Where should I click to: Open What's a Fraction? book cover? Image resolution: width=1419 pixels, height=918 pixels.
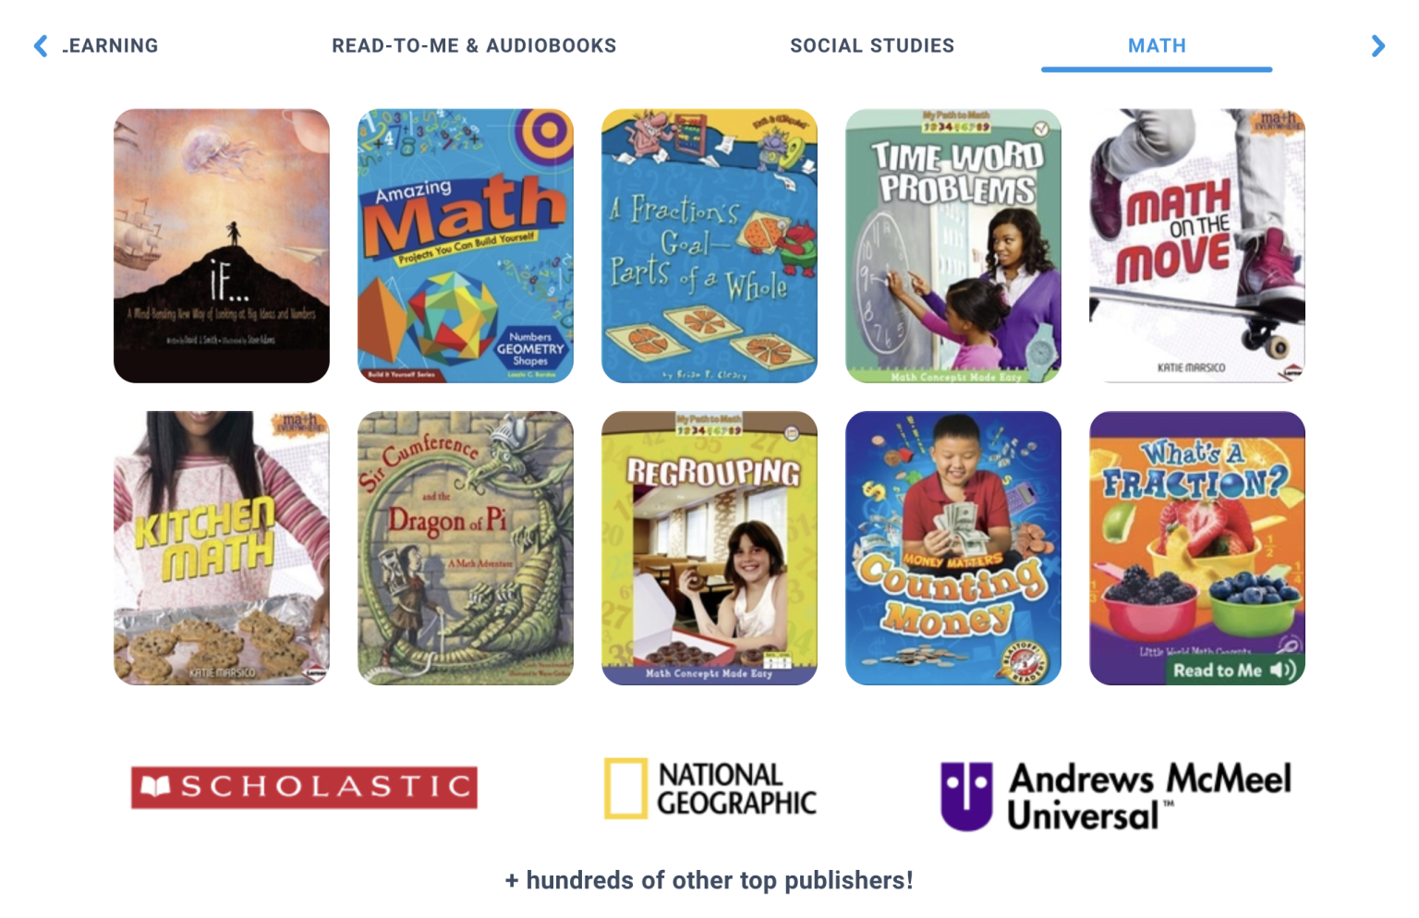[x=1197, y=548]
